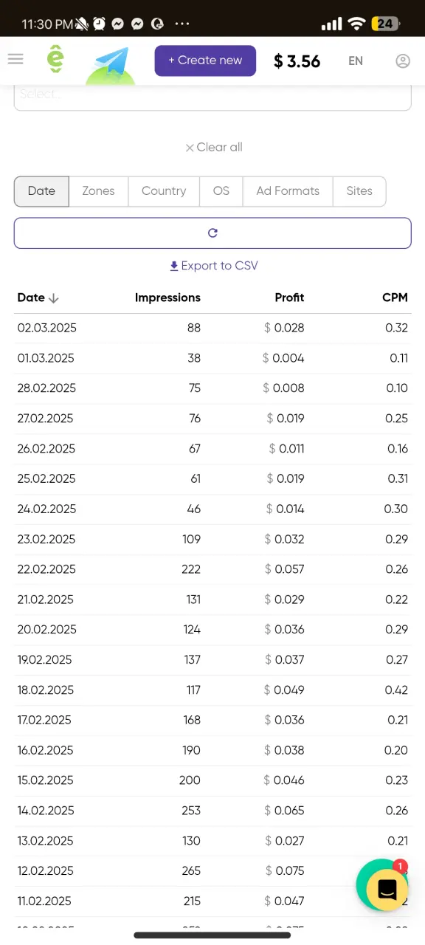
Task: Tap the Wi-Fi status bar icon
Action: click(x=357, y=24)
